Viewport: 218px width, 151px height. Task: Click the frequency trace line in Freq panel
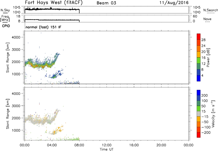(52, 20)
